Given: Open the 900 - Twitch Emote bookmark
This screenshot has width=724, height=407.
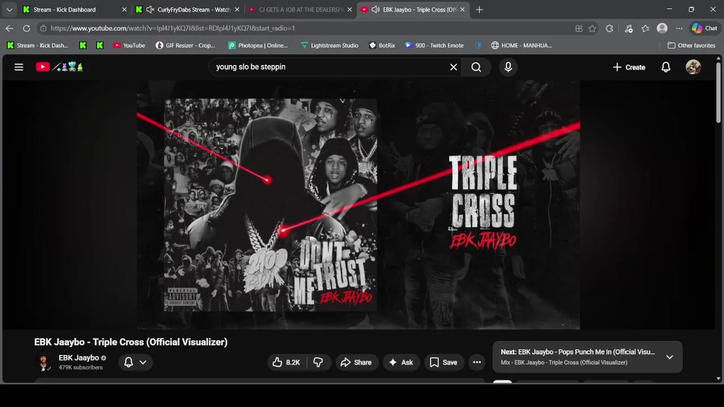Looking at the screenshot, I should [x=434, y=45].
